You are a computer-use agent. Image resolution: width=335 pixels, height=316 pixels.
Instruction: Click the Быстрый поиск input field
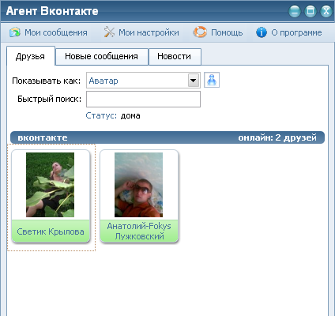click(143, 99)
